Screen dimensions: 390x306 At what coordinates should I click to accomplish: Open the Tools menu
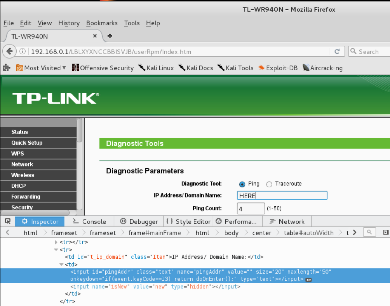132,23
